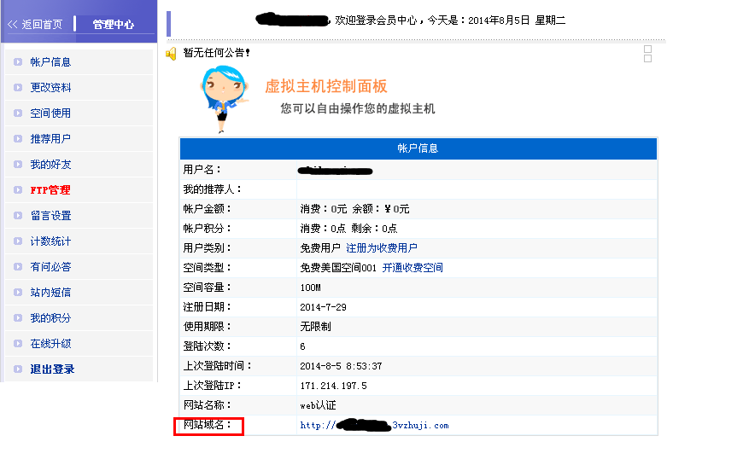Screen dimensions: 749x465
Task: Click the cartoon girl mascot image
Action: coord(223,98)
